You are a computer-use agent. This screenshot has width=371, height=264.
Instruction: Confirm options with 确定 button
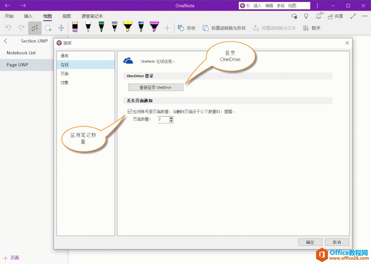[x=310, y=242]
